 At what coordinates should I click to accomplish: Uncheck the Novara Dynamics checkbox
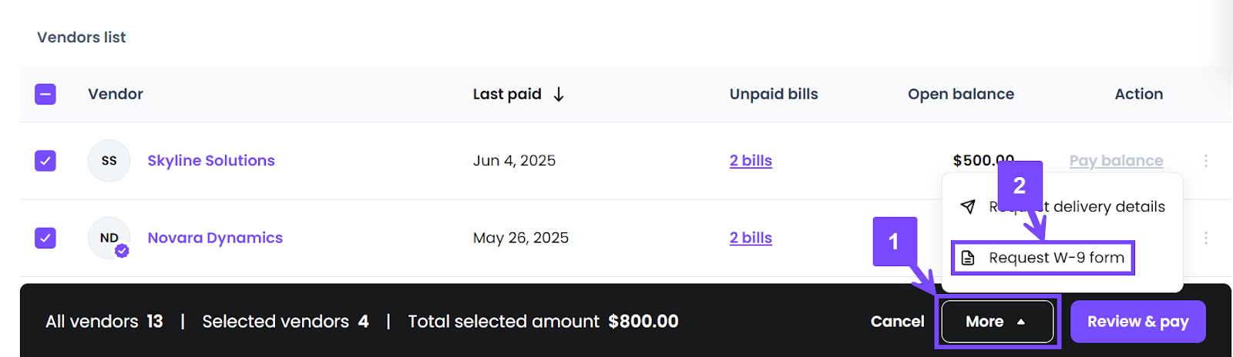click(45, 238)
